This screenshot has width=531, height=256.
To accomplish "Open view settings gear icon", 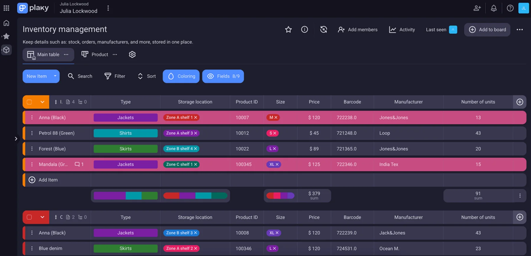I will pyautogui.click(x=132, y=54).
